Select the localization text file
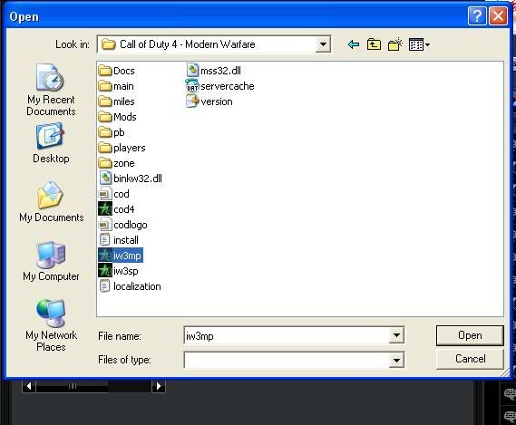Screen dimensions: 516x425 coord(130,286)
